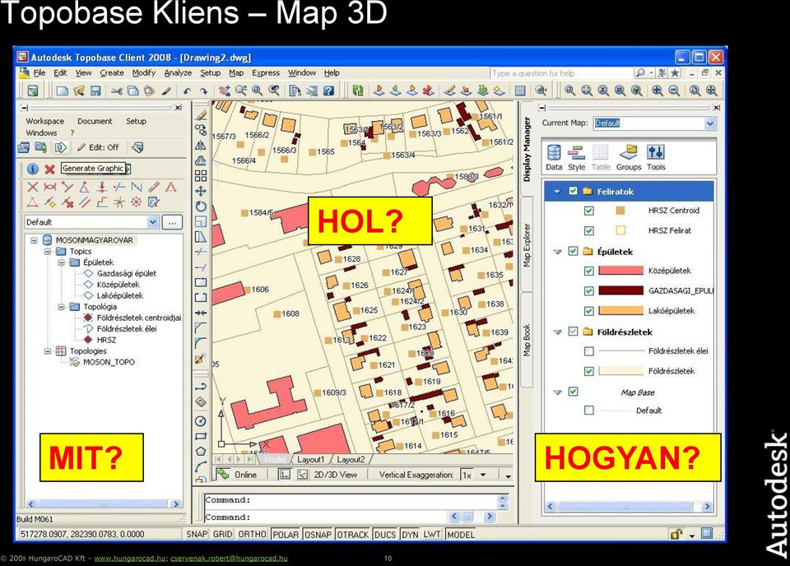790x566 pixels.
Task: Open Tools in Display Manager
Action: coord(656,158)
